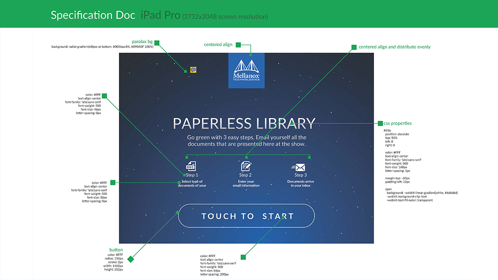The height and width of the screenshot is (280, 498).
Task: Select the Step 3 flying envelope icon
Action: [300, 167]
